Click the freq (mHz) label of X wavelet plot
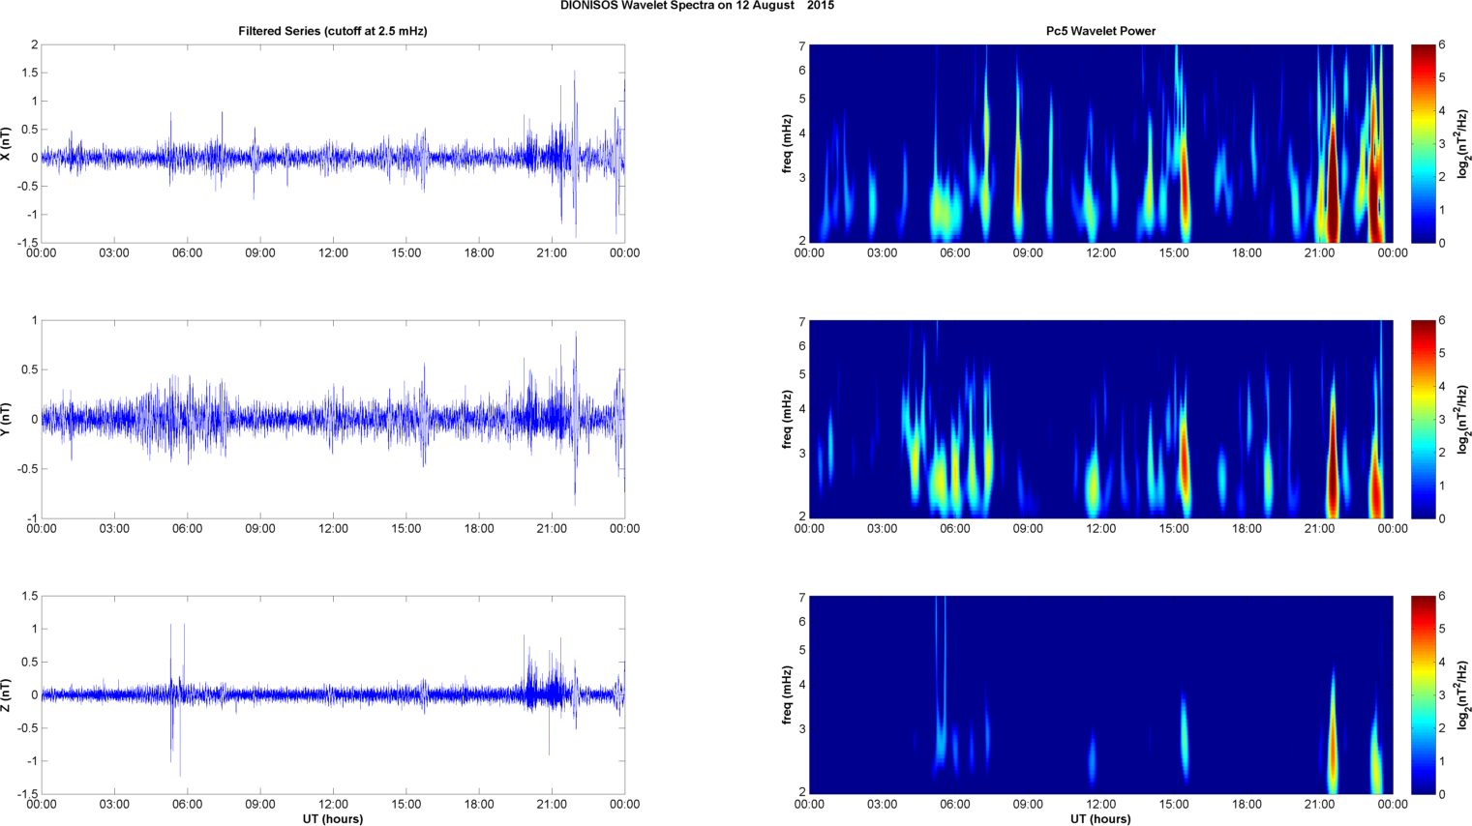This screenshot has height=826, width=1472. [788, 143]
